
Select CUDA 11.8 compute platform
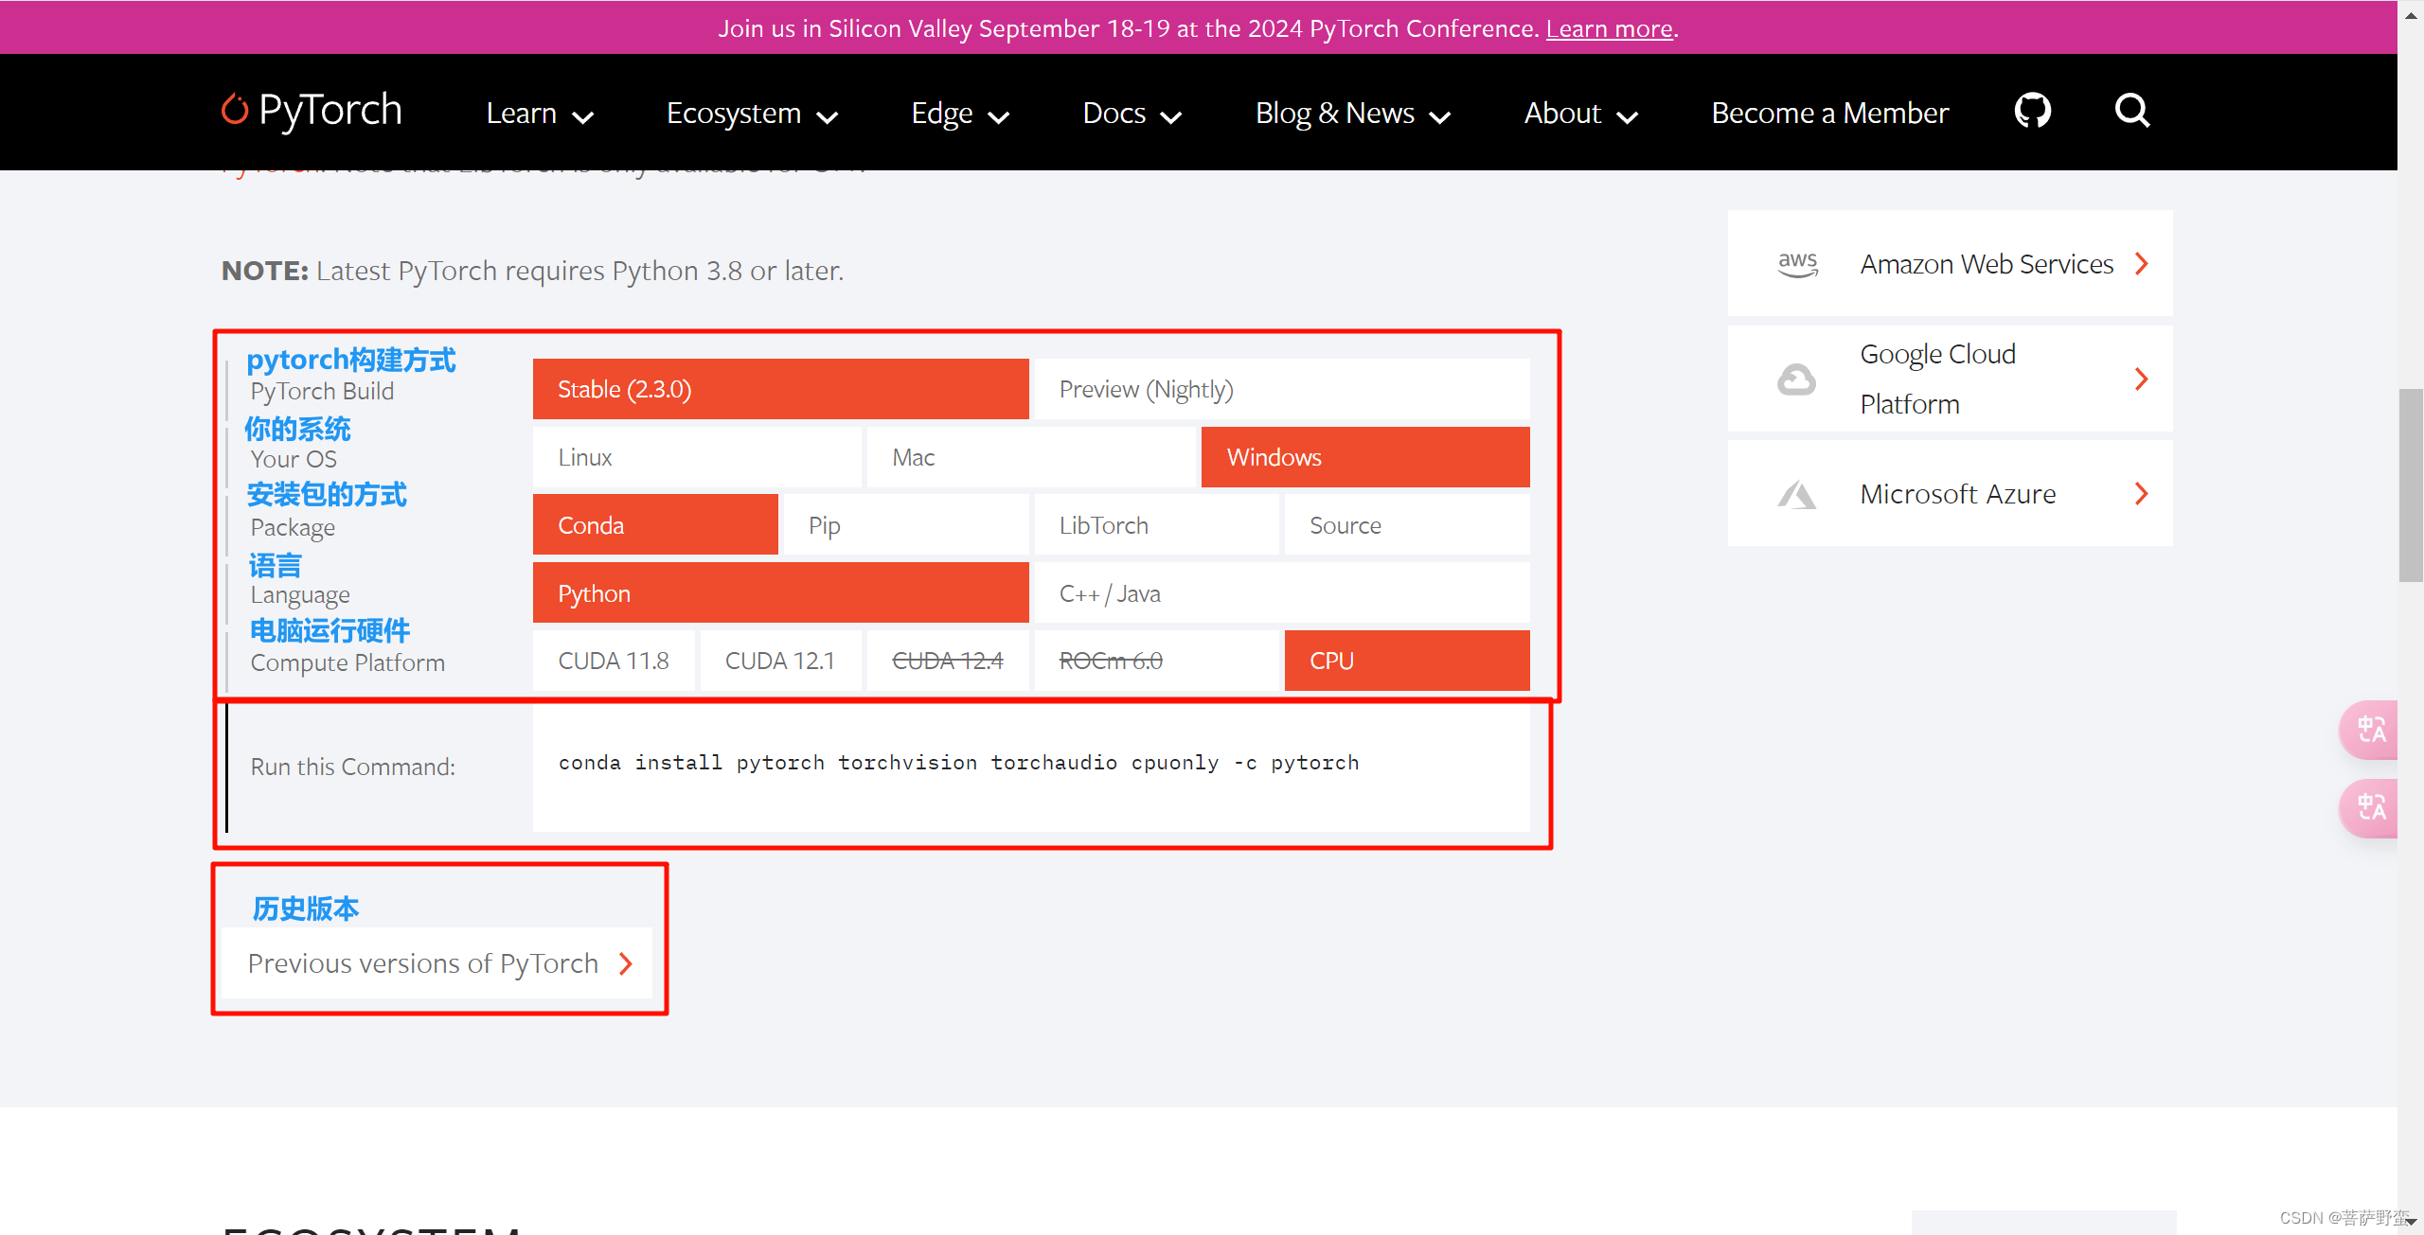[x=615, y=660]
